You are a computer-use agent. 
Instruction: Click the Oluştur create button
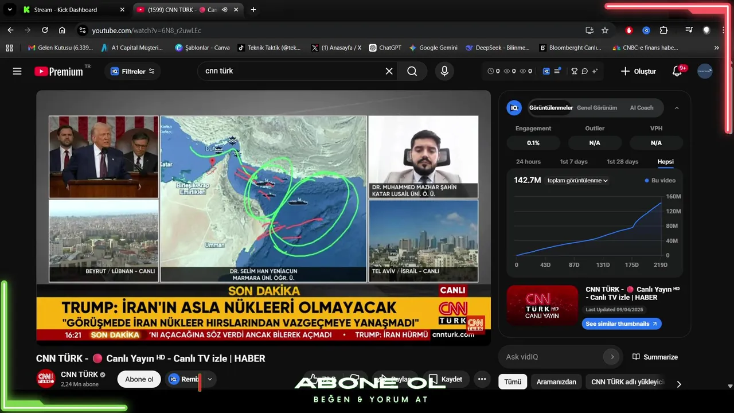[638, 71]
